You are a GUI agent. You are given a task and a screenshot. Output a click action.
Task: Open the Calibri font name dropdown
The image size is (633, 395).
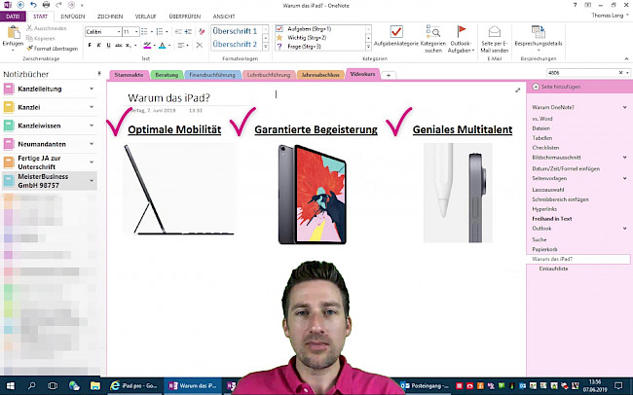102,32
